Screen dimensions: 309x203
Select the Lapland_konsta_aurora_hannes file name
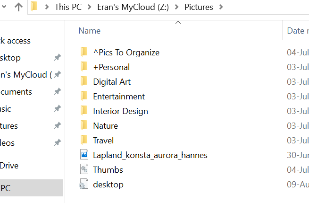pos(150,155)
